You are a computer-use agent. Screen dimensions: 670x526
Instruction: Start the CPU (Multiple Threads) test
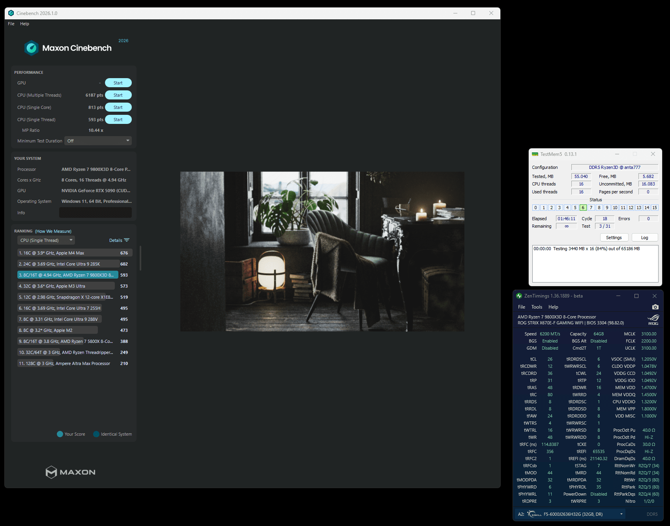click(118, 95)
